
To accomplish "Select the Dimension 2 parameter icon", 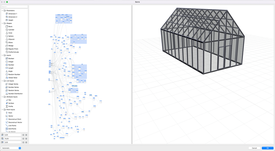I will 6,17.
